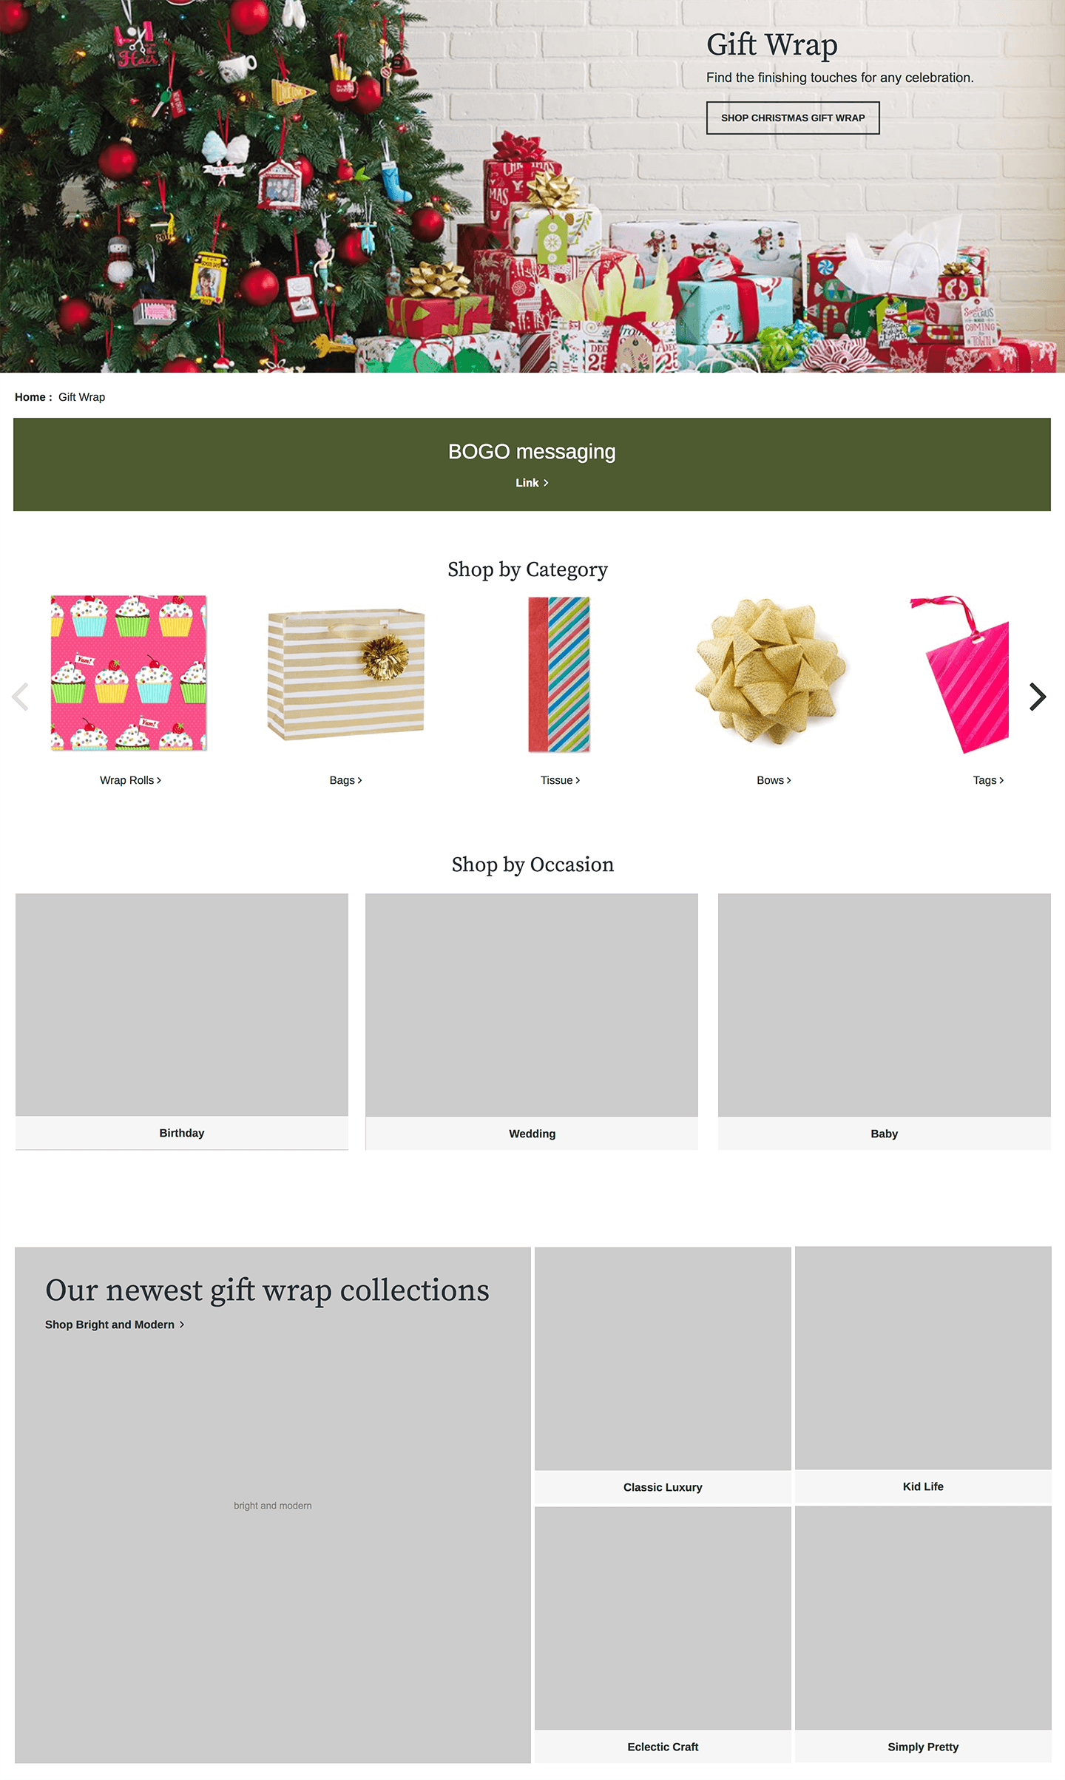Open the Wrap Rolls category link
This screenshot has width=1065, height=1780.
[x=130, y=780]
